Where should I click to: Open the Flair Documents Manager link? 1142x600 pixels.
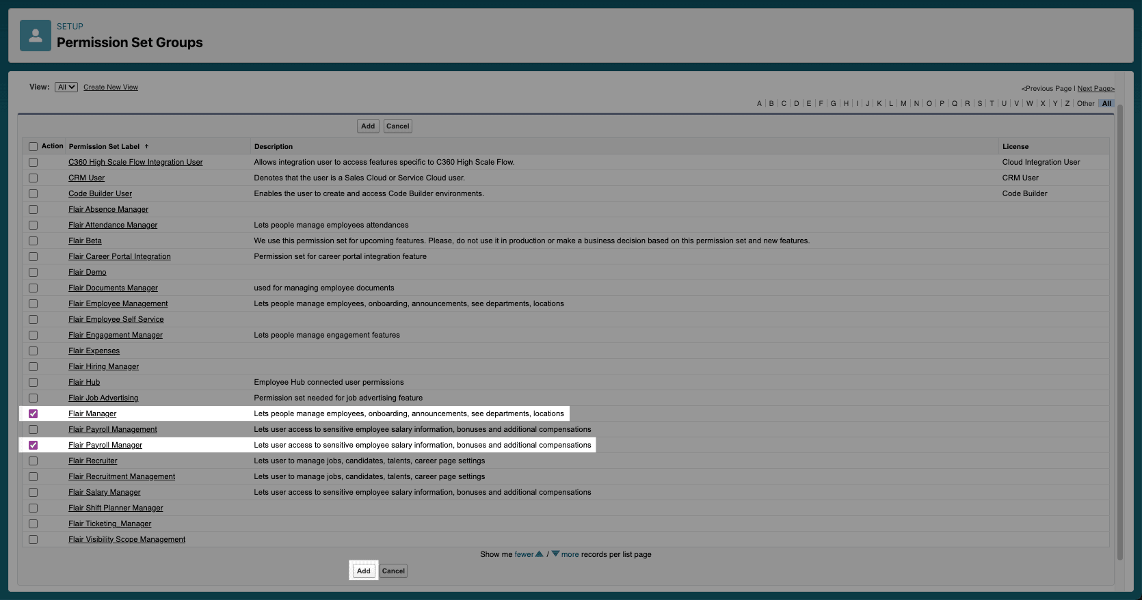click(113, 288)
